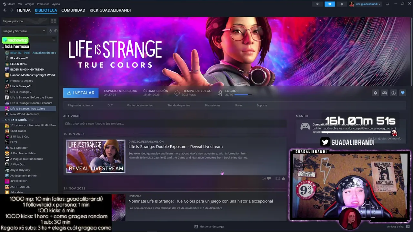Open the Double Exposure Reveal Livestream thumbnail
Viewport: 413px width, 232px height.
pyautogui.click(x=96, y=156)
